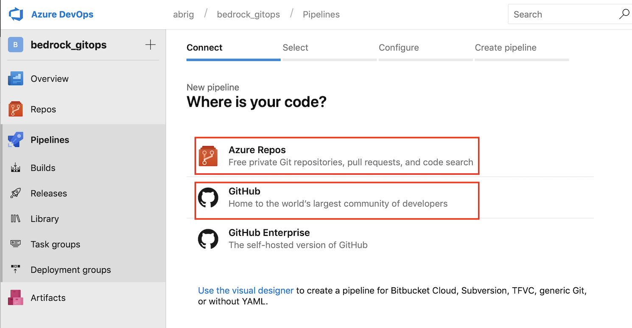632x328 pixels.
Task: Select the Configure step tab
Action: coord(425,52)
